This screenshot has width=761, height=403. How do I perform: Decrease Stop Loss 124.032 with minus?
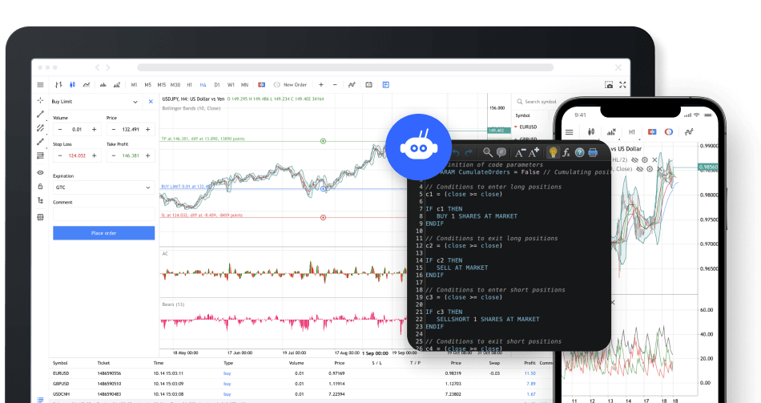(60, 156)
